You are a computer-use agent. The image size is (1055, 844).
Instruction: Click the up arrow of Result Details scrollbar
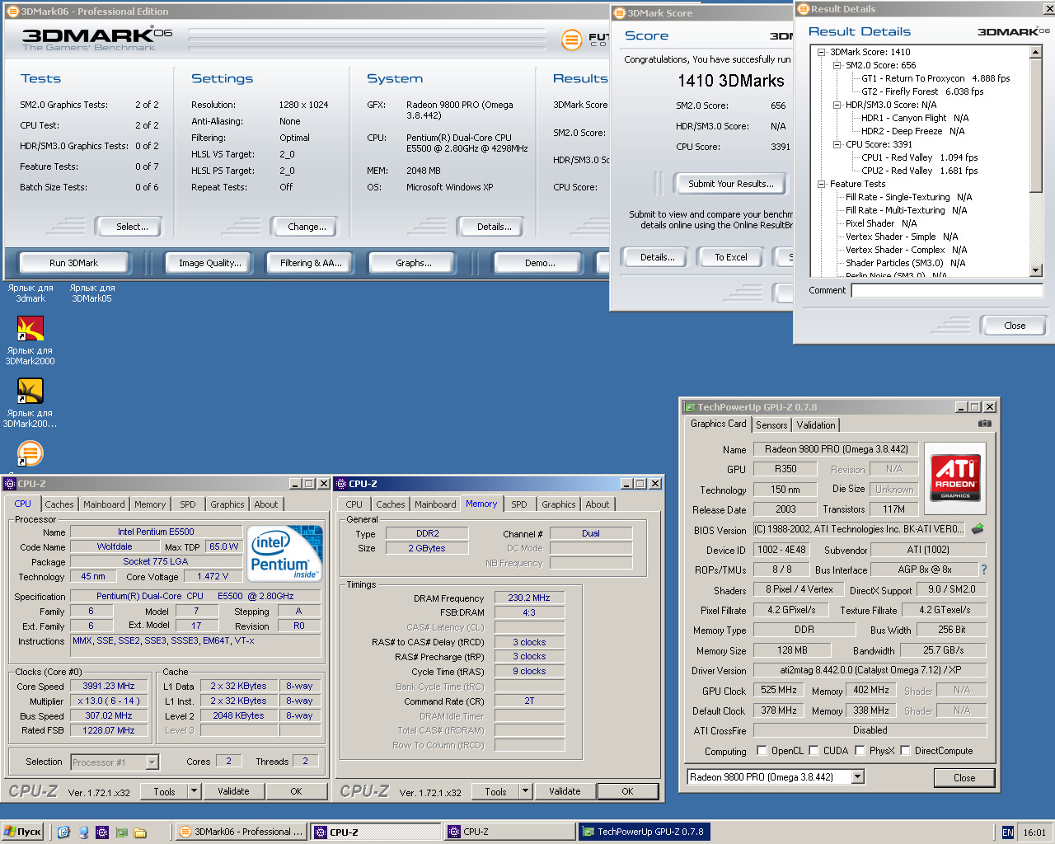1036,52
